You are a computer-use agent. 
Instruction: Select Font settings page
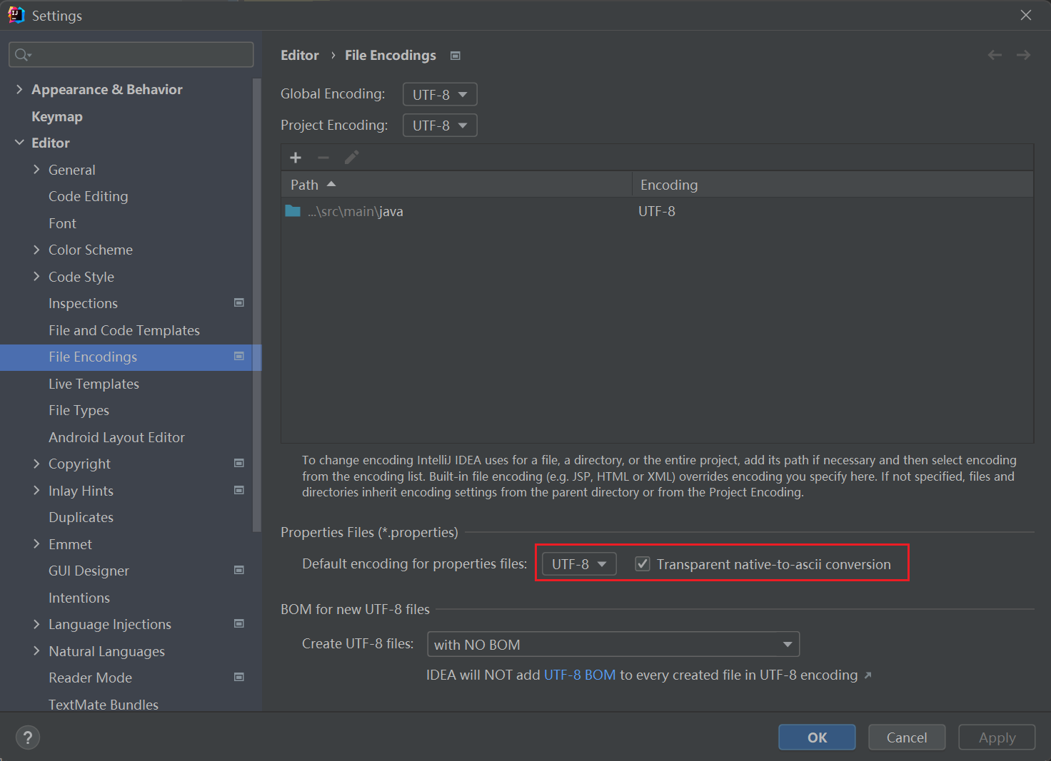click(62, 223)
